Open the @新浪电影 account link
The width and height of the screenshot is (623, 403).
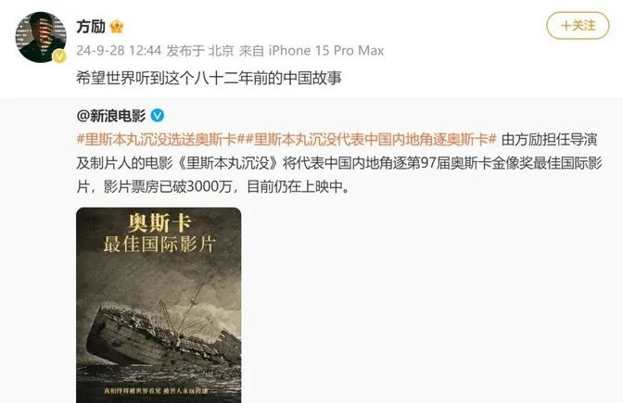(x=111, y=116)
